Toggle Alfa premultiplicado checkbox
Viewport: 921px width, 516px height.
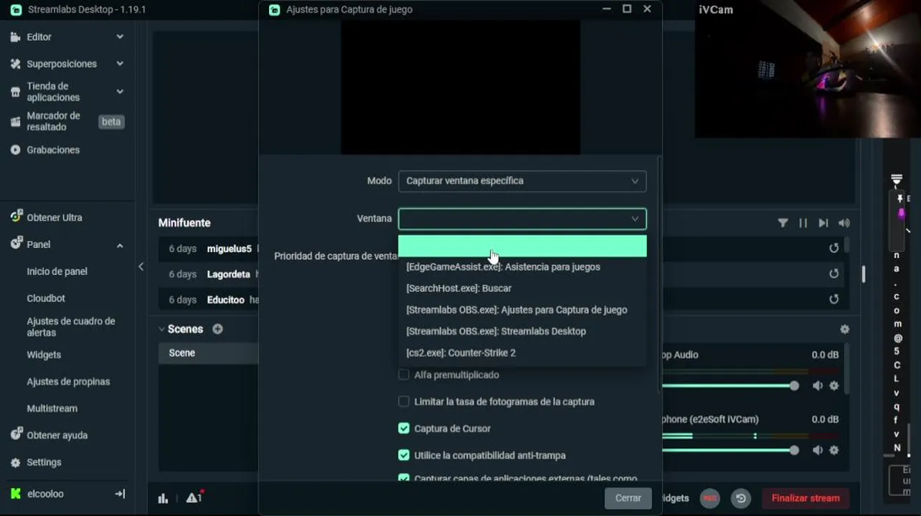pyautogui.click(x=404, y=375)
